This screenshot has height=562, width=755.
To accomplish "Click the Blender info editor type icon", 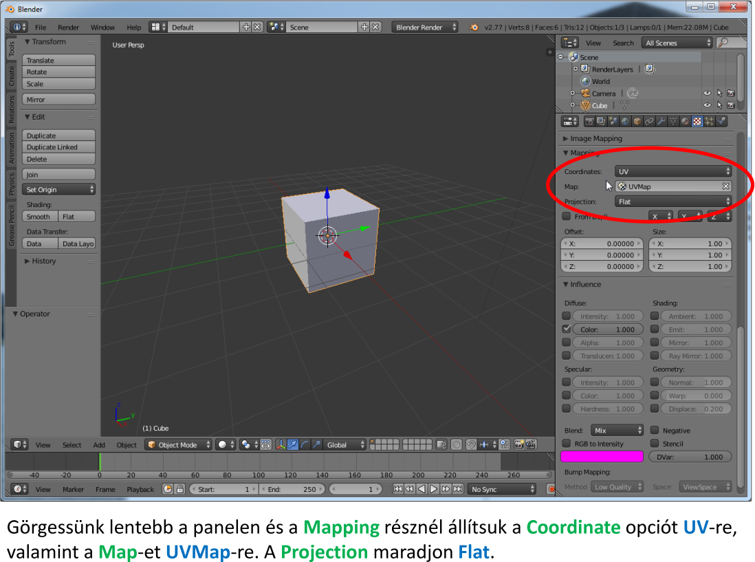I will (19, 27).
